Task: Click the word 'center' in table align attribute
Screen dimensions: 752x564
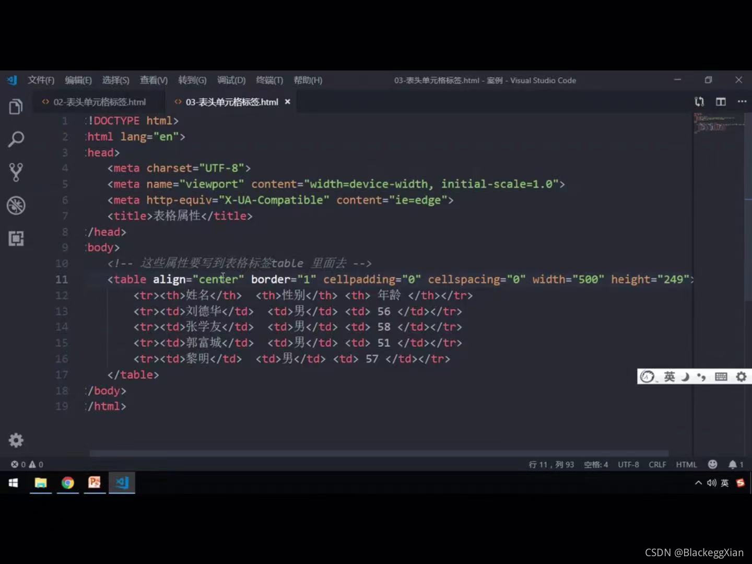Action: click(x=218, y=279)
